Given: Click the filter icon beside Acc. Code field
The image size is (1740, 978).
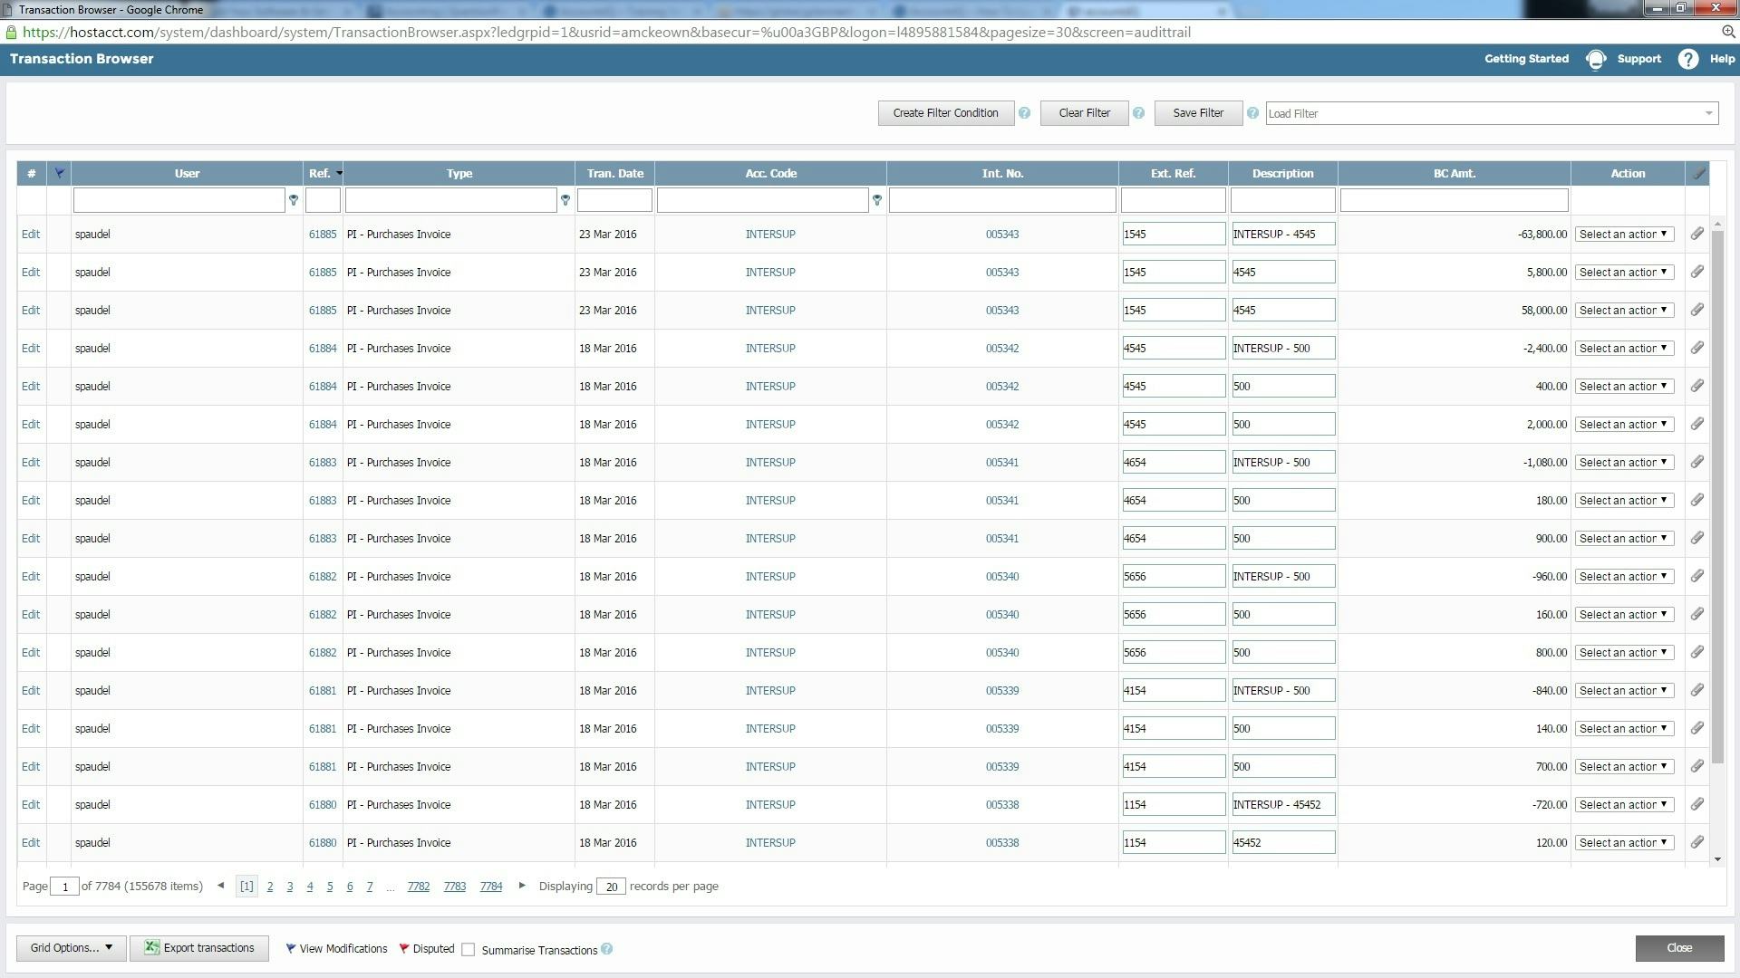Looking at the screenshot, I should [x=877, y=200].
